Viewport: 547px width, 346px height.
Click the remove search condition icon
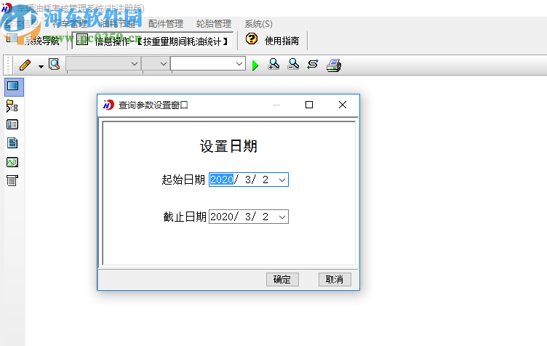point(293,65)
